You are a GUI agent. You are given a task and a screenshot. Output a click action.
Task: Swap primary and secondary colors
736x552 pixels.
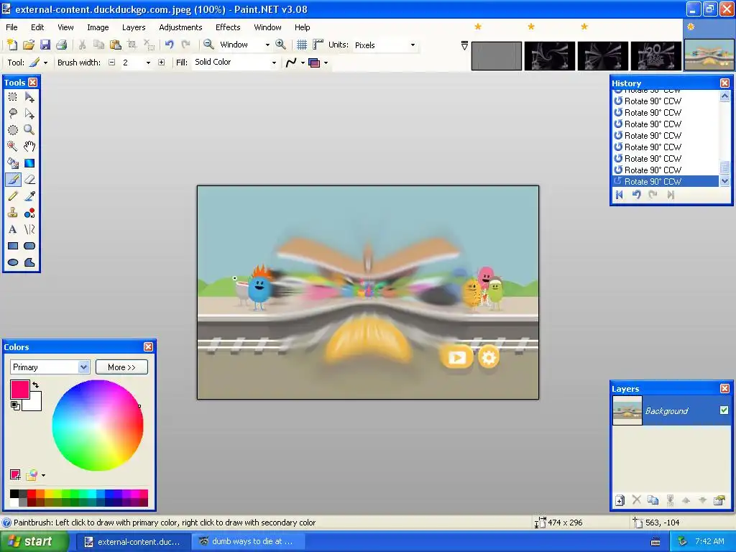click(36, 385)
